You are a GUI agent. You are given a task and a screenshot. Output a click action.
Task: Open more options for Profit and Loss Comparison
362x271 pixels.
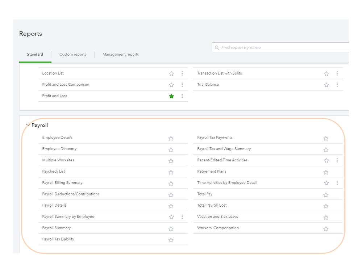point(182,85)
